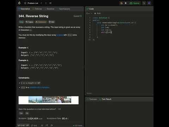169x127 pixels.
Task: Go to the next problem arrow
Action: (x=46, y=3)
